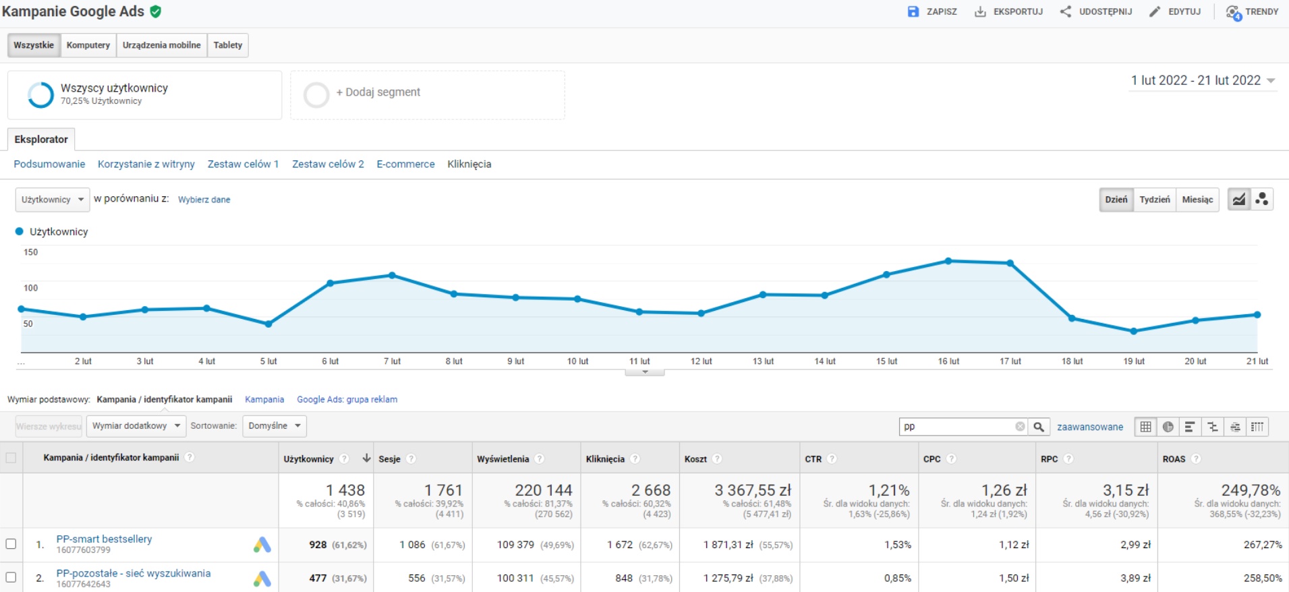Click the zaawansowane filter link
This screenshot has width=1289, height=592.
[x=1090, y=427]
